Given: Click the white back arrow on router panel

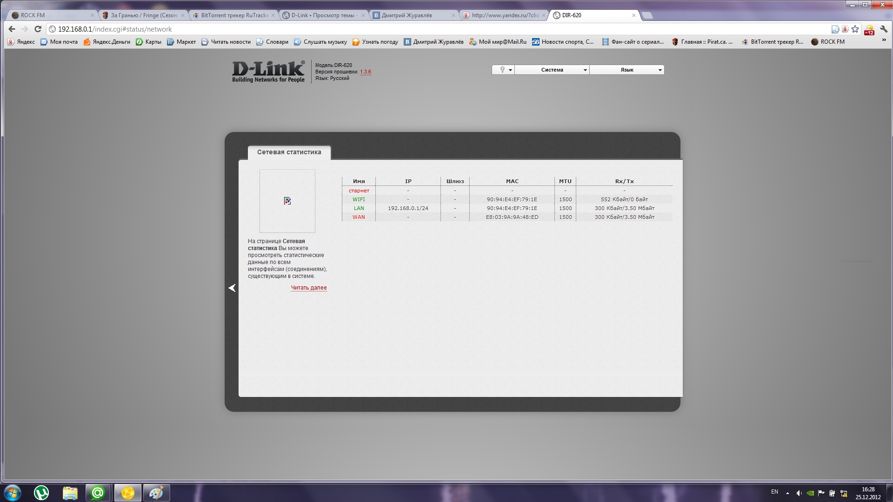Looking at the screenshot, I should point(232,288).
